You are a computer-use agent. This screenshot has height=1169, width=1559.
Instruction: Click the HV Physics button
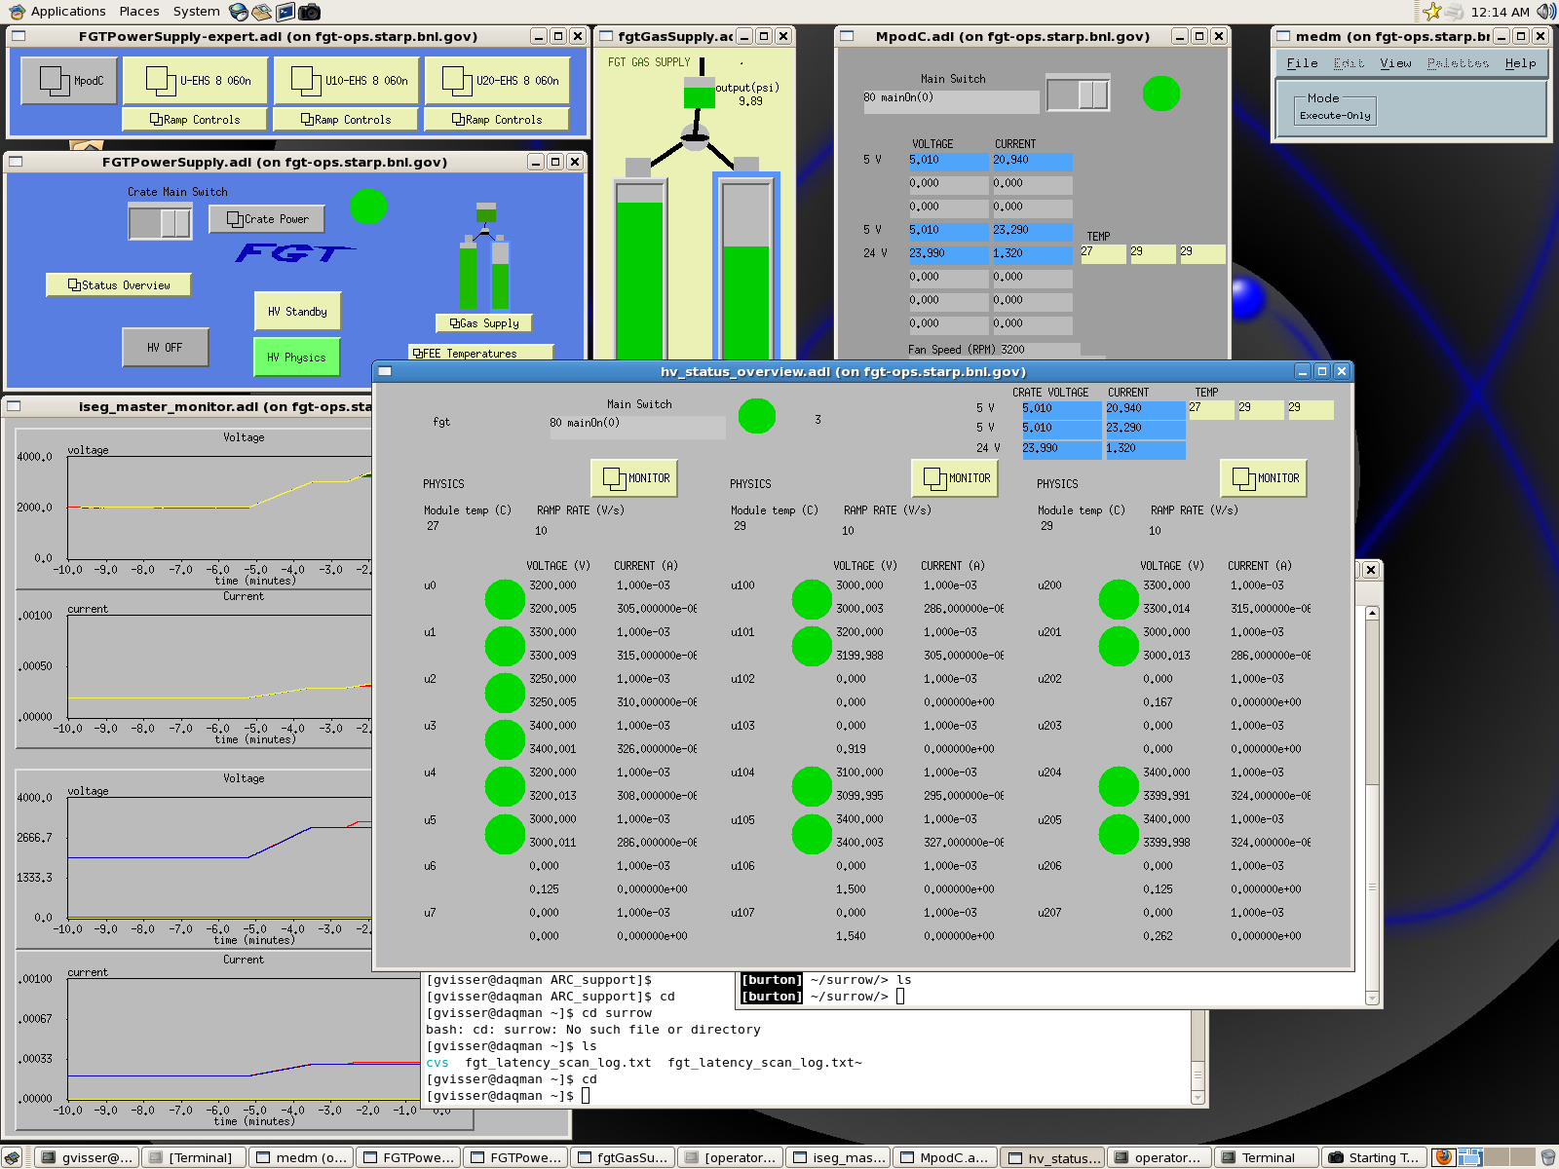pyautogui.click(x=297, y=357)
